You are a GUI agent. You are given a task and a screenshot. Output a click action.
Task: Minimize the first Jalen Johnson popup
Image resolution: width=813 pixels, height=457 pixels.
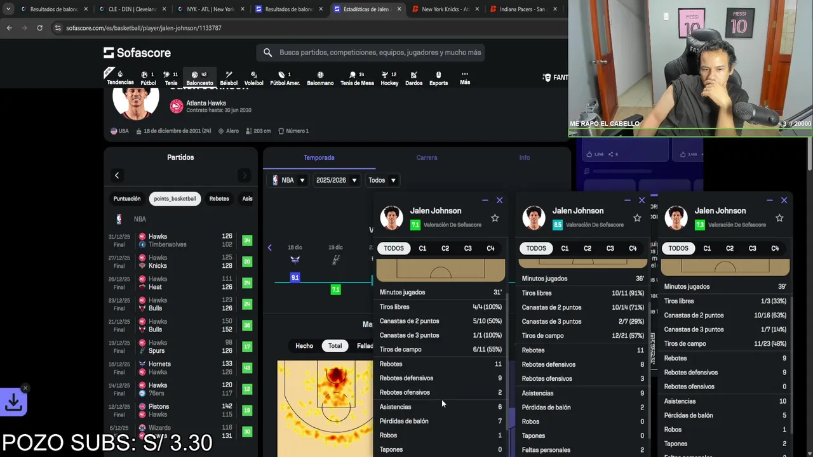pos(485,200)
